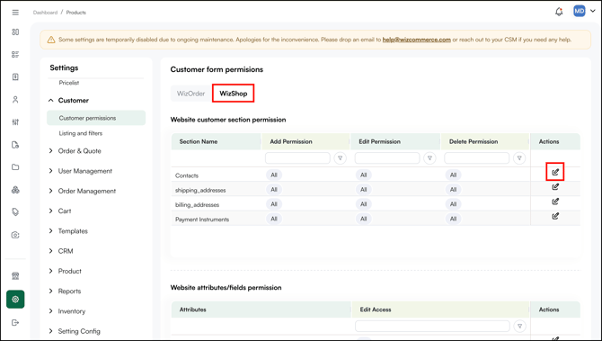This screenshot has width=602, height=341.
Task: Open the MD user avatar
Action: pyautogui.click(x=579, y=11)
